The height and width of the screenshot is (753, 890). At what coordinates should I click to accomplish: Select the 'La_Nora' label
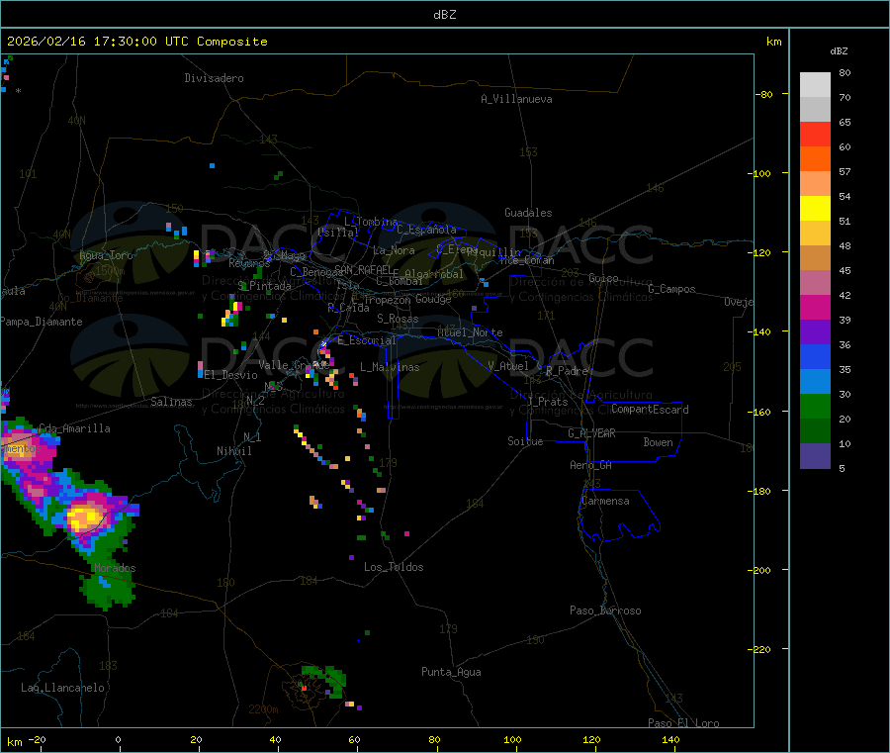[x=394, y=250]
